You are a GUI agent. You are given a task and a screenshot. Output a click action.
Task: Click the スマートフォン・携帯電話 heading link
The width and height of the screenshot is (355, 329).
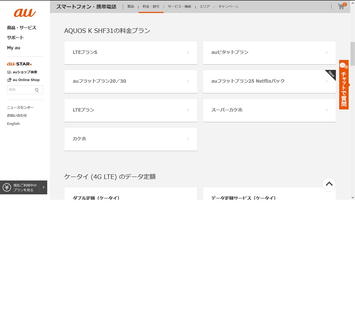[x=86, y=7]
